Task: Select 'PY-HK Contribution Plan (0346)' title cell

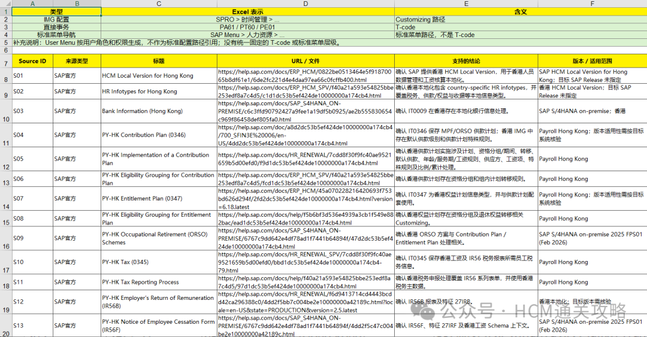Action: pyautogui.click(x=159, y=135)
